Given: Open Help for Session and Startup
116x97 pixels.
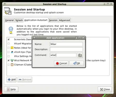Looking at the screenshot, I should click(11, 90).
